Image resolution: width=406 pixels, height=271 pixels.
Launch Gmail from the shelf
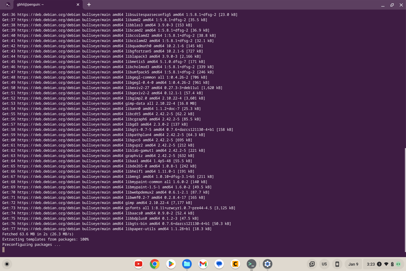point(203,264)
